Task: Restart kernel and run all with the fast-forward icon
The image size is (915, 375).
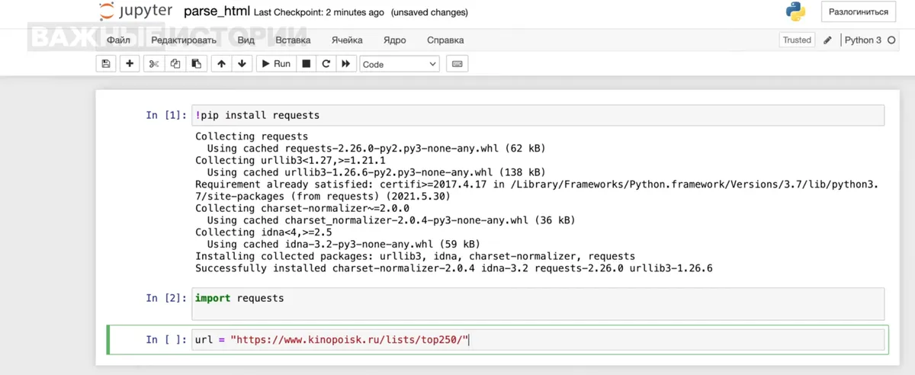Action: pyautogui.click(x=346, y=64)
